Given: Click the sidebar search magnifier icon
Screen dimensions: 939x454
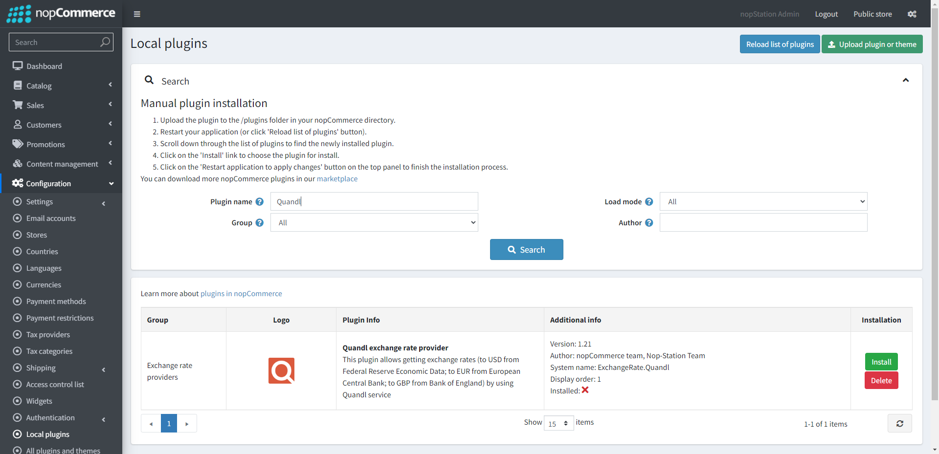Looking at the screenshot, I should (105, 42).
